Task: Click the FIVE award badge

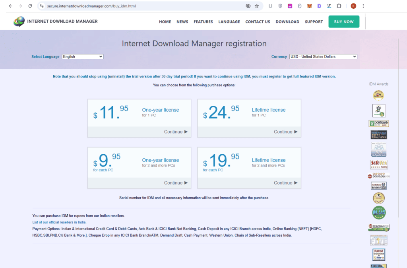Action: tap(379, 240)
